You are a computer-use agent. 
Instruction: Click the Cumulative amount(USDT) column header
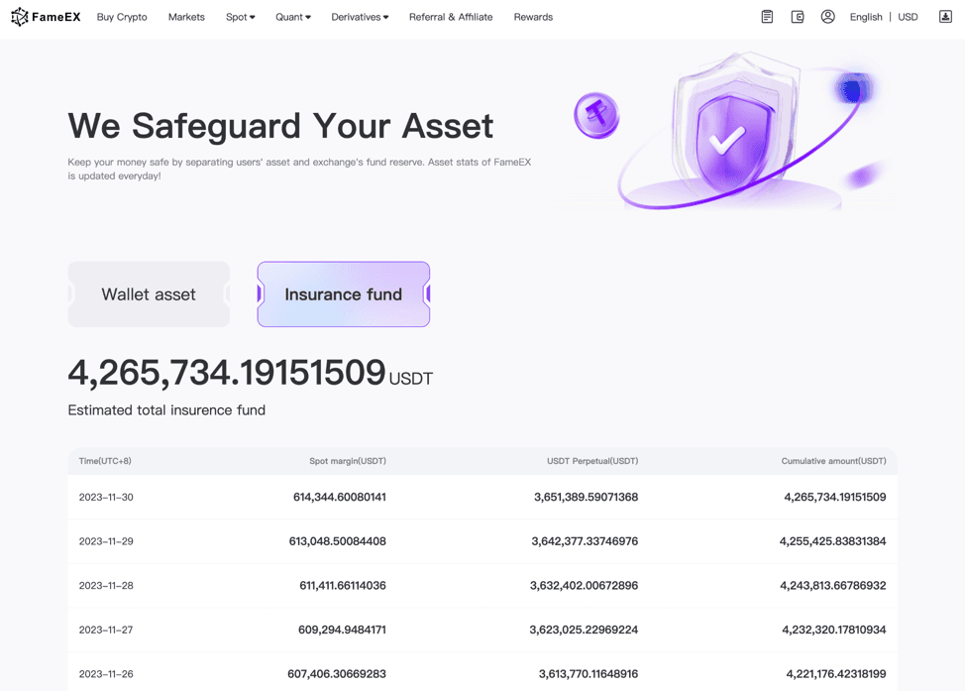[x=833, y=461]
